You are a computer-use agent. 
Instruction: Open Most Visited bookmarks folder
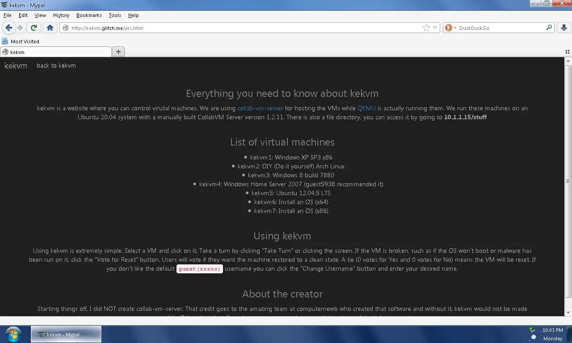(21, 41)
